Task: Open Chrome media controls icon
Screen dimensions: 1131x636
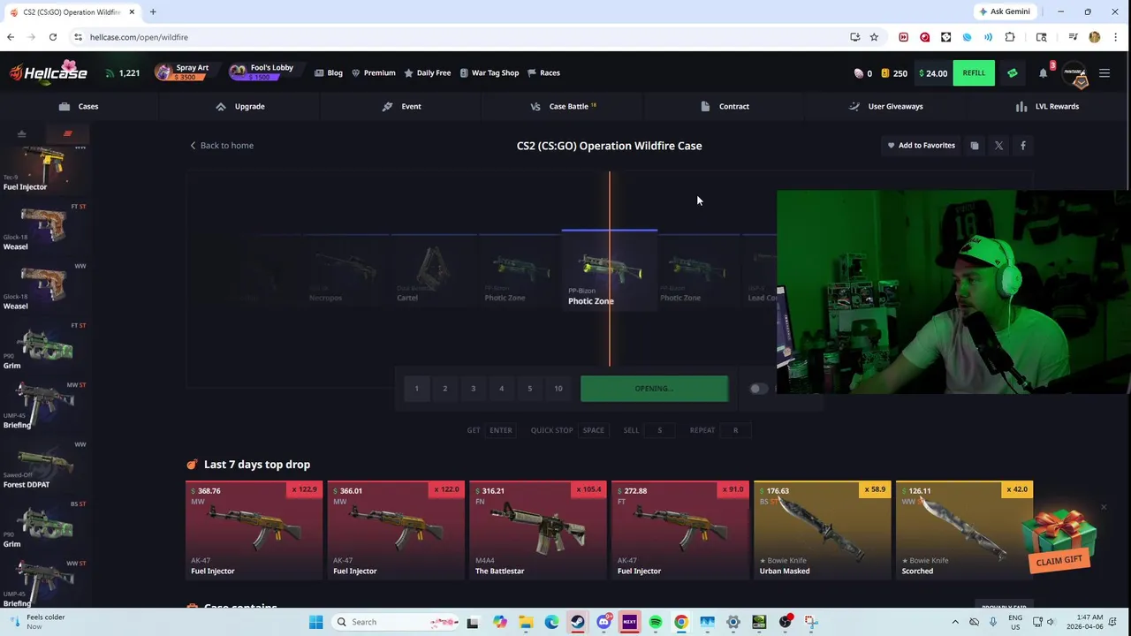Action: tap(1073, 37)
